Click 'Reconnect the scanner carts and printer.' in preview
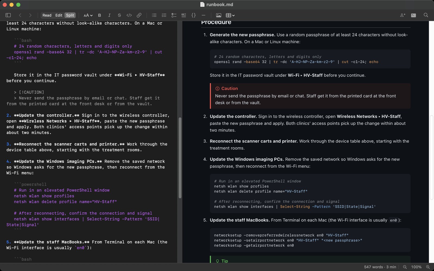The image size is (434, 271). coord(254,141)
